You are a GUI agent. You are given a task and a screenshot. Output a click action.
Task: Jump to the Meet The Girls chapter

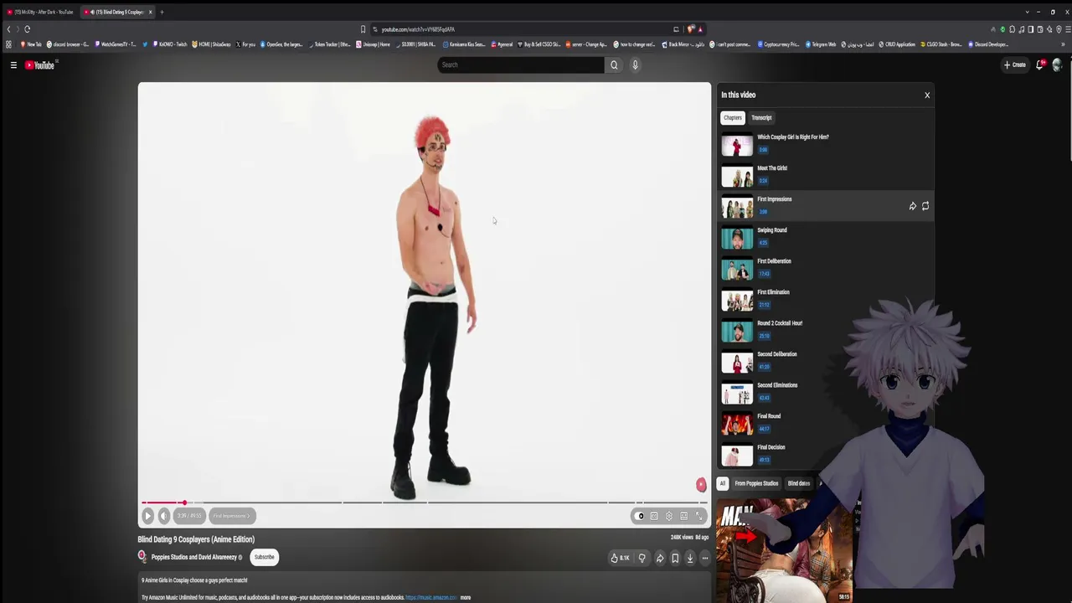[x=826, y=175]
